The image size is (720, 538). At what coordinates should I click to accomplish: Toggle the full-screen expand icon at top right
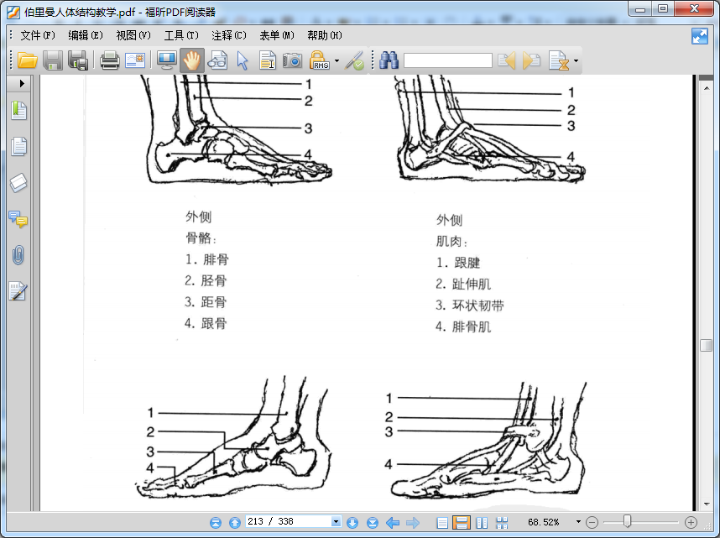tap(700, 36)
